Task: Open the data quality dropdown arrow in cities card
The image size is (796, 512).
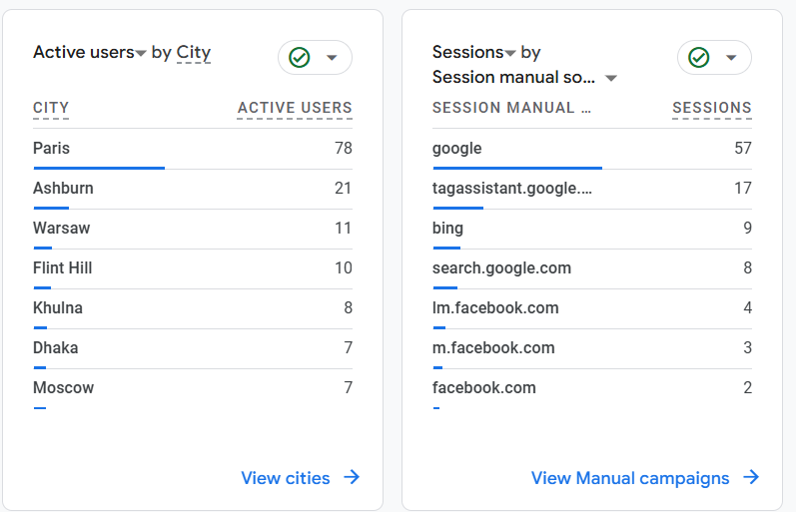Action: click(333, 58)
